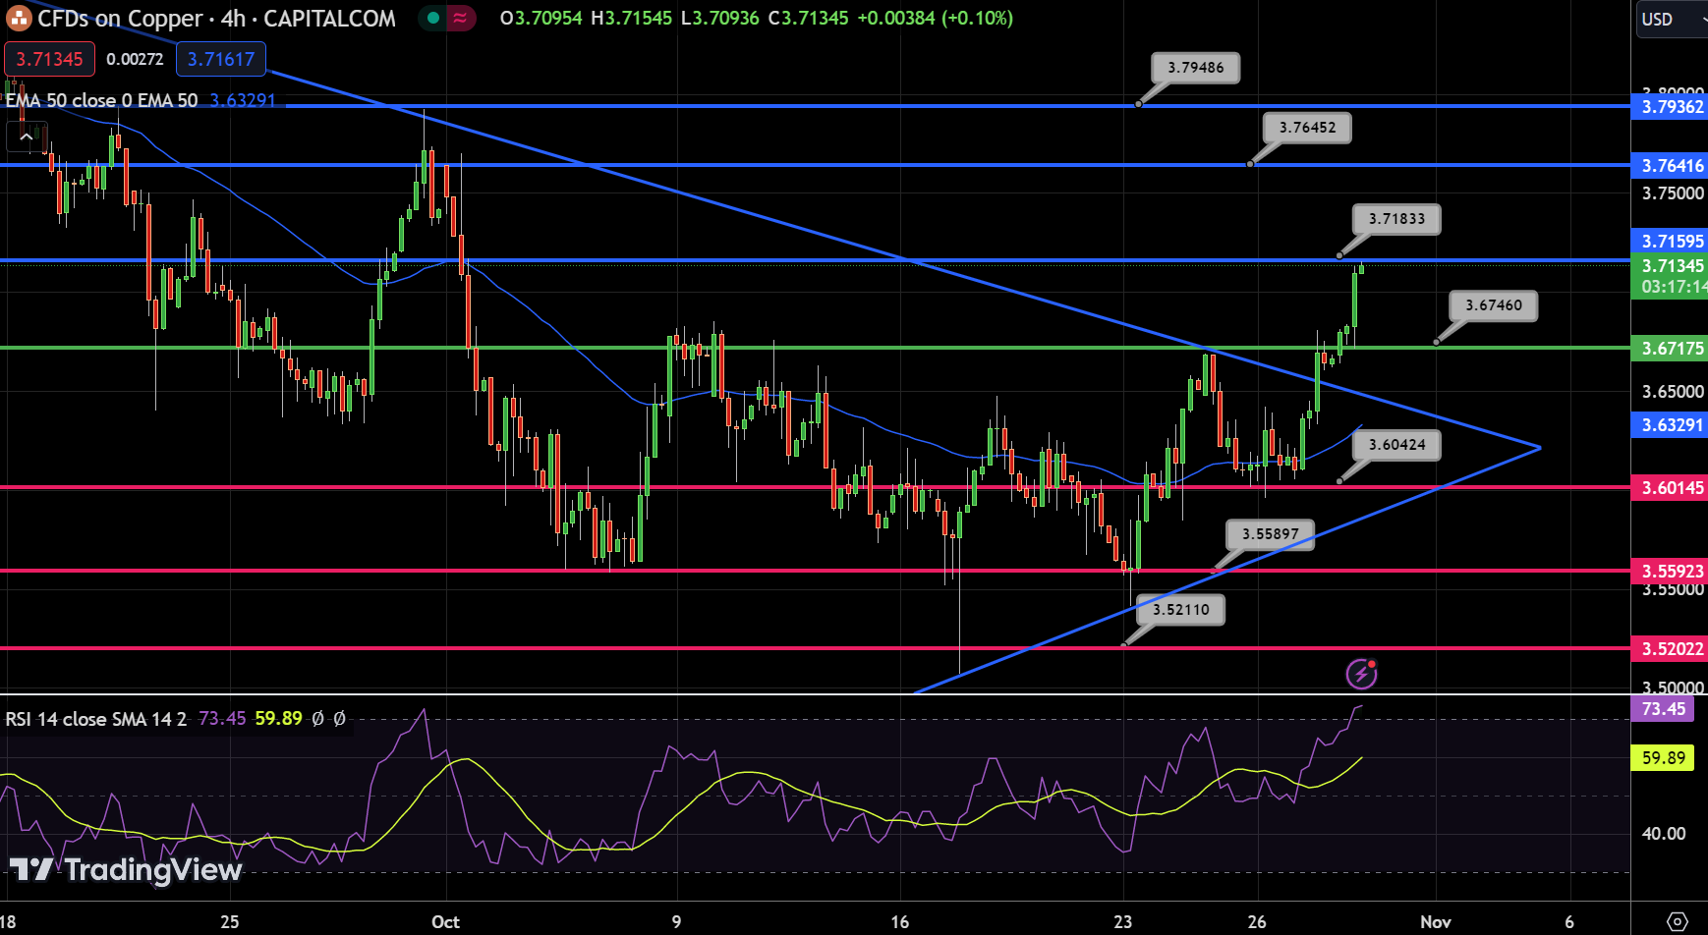
Task: Click the 9 date on time axis
Action: [676, 921]
